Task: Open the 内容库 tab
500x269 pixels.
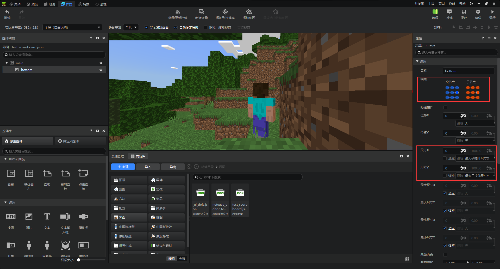Action: (x=138, y=156)
